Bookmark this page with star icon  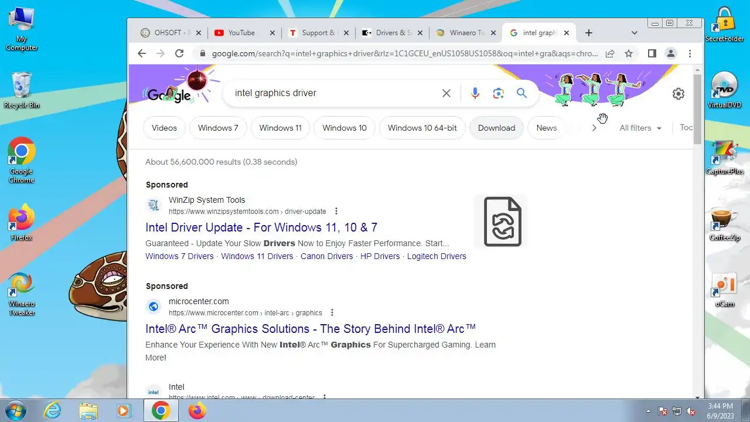629,53
